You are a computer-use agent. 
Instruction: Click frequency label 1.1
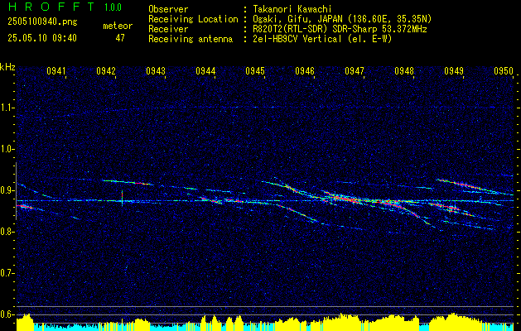pyautogui.click(x=7, y=108)
